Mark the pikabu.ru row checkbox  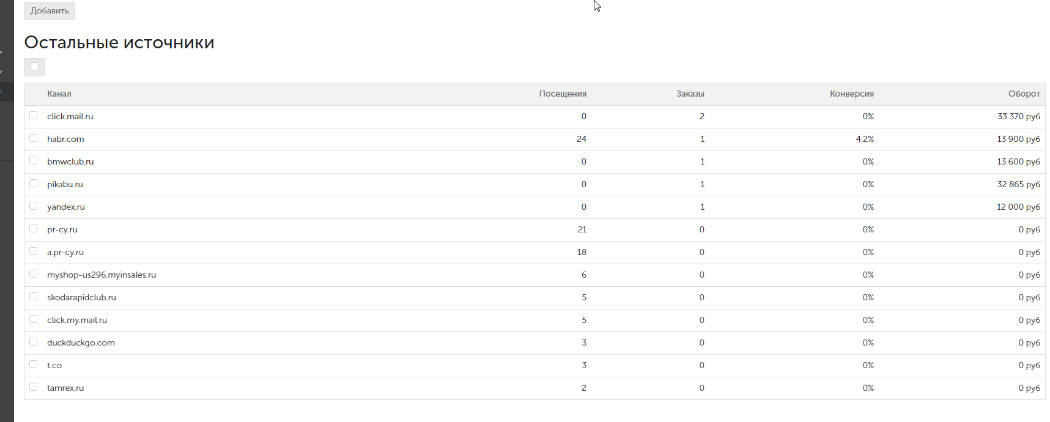coord(34,183)
